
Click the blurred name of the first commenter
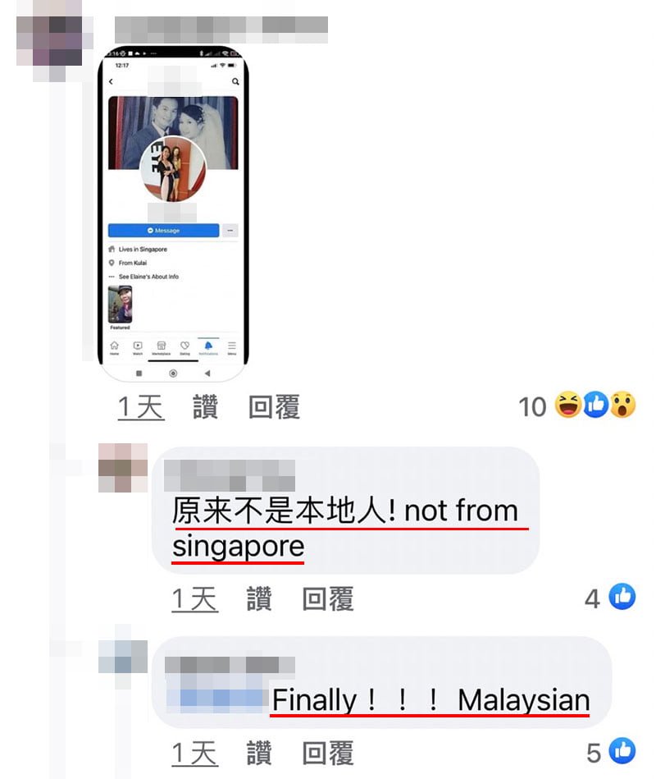[221, 30]
